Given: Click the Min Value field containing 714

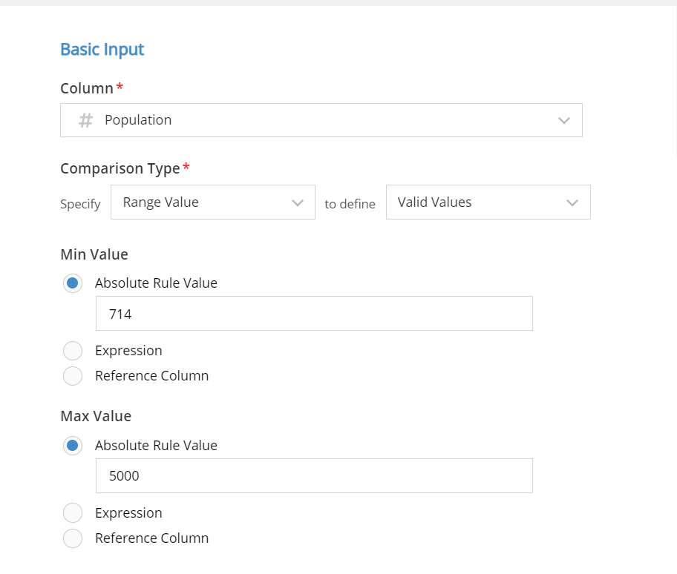Looking at the screenshot, I should 314,314.
